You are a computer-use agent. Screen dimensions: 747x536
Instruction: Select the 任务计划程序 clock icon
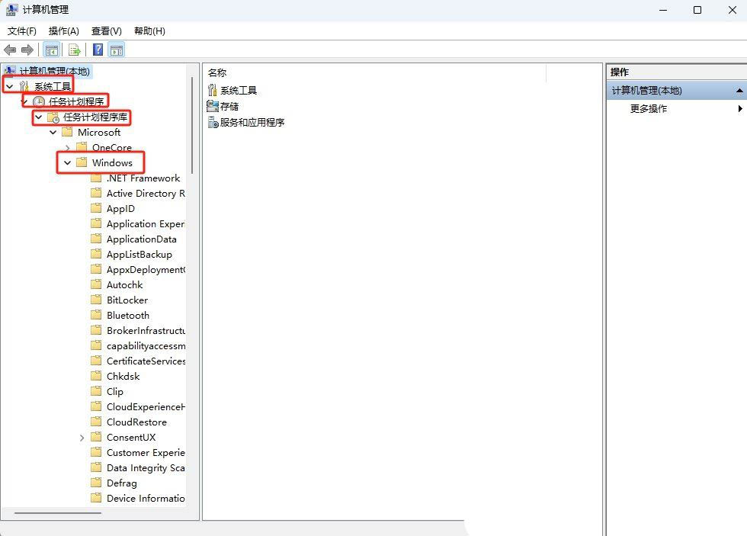[39, 102]
